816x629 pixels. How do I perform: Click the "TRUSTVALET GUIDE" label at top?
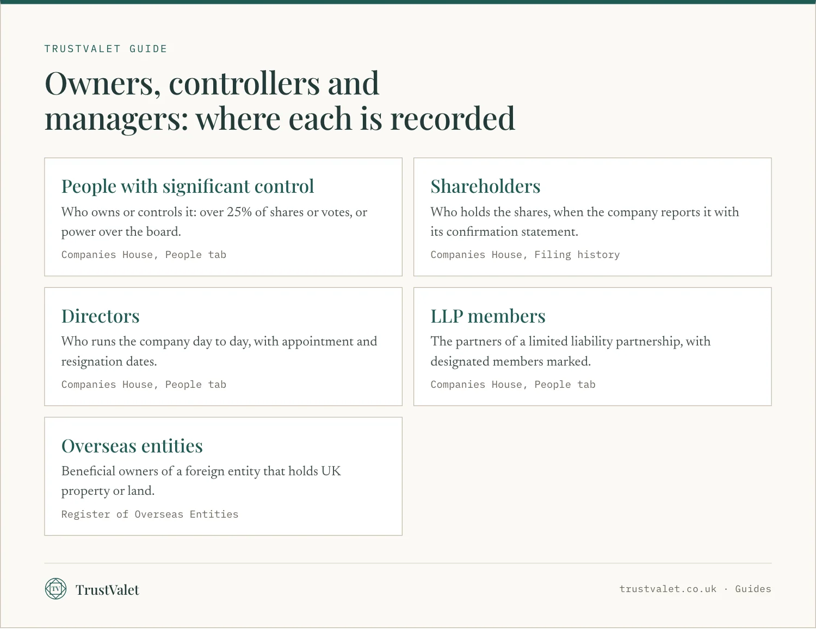coord(106,49)
